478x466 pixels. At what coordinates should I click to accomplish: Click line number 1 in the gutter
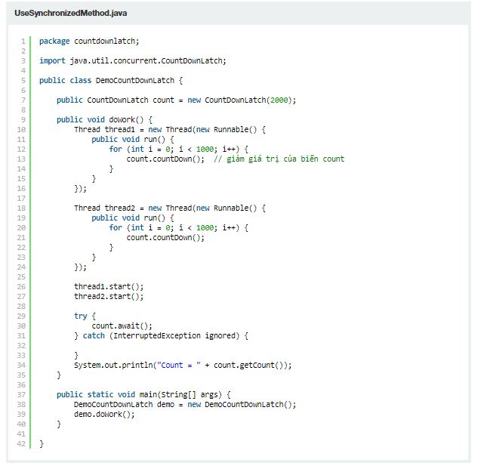tap(23, 41)
